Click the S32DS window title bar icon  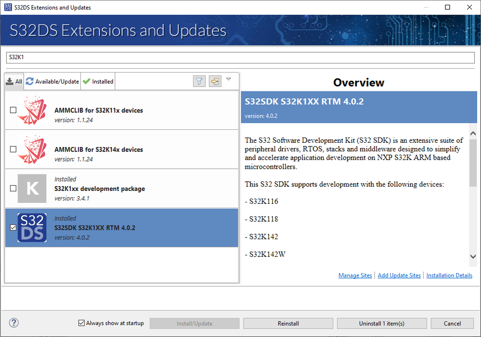point(8,7)
